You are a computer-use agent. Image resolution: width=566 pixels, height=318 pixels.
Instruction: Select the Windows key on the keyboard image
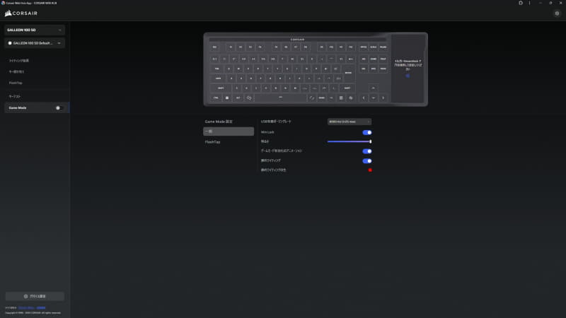coord(227,98)
